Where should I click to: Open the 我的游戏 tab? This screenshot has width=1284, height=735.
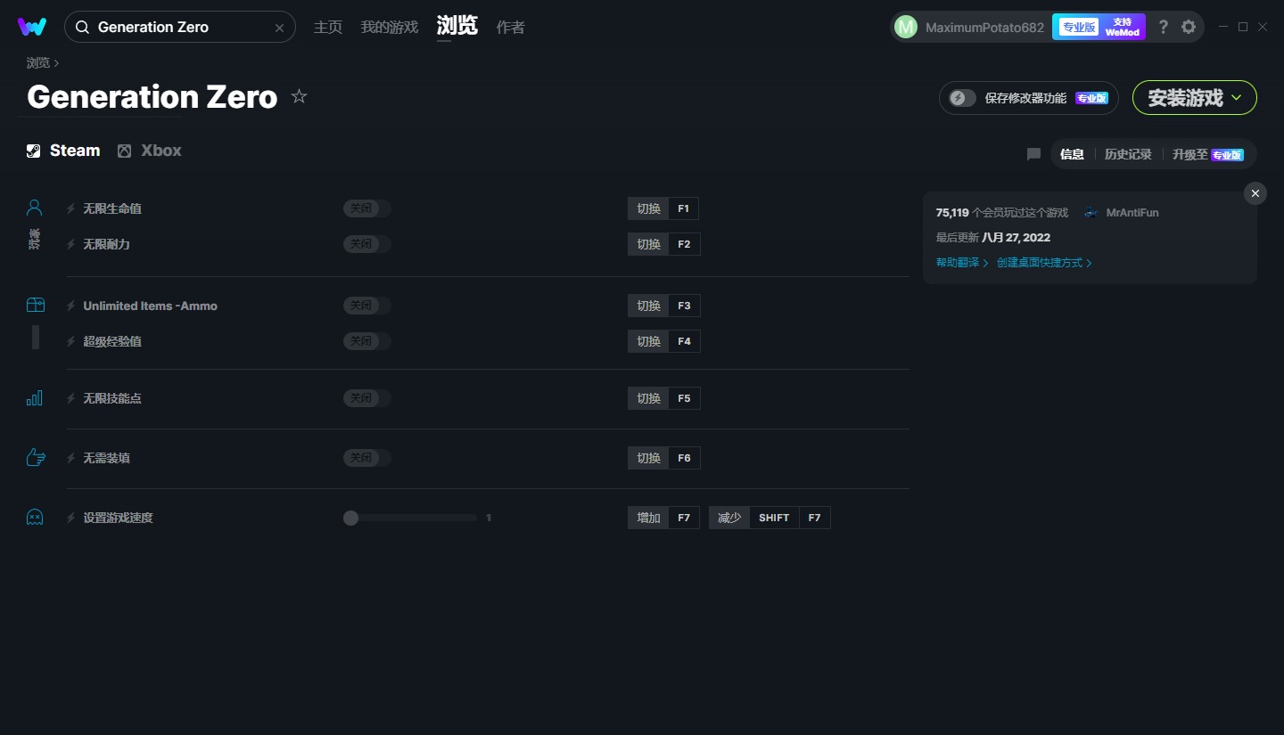390,28
